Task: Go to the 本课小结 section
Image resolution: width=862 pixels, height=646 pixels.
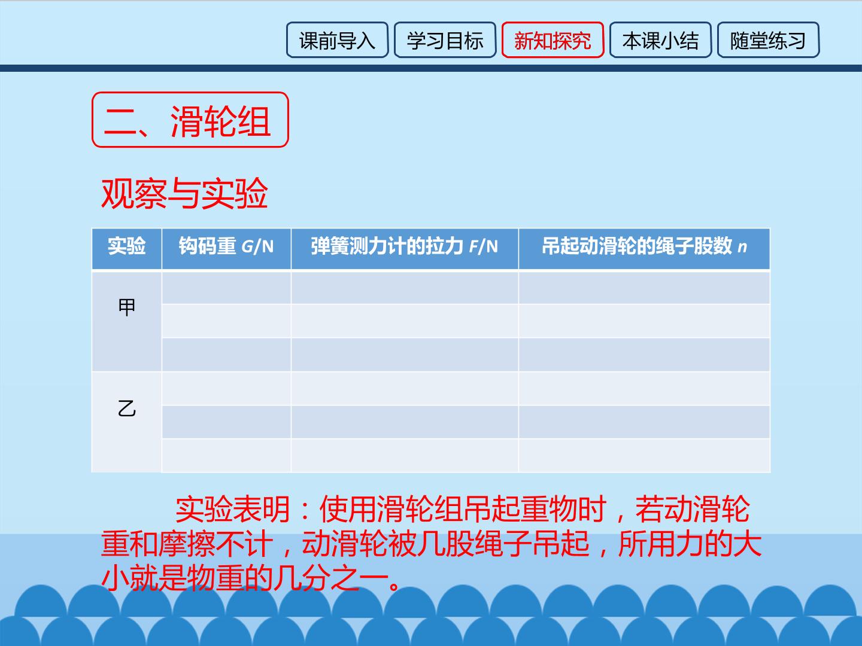Action: click(660, 40)
